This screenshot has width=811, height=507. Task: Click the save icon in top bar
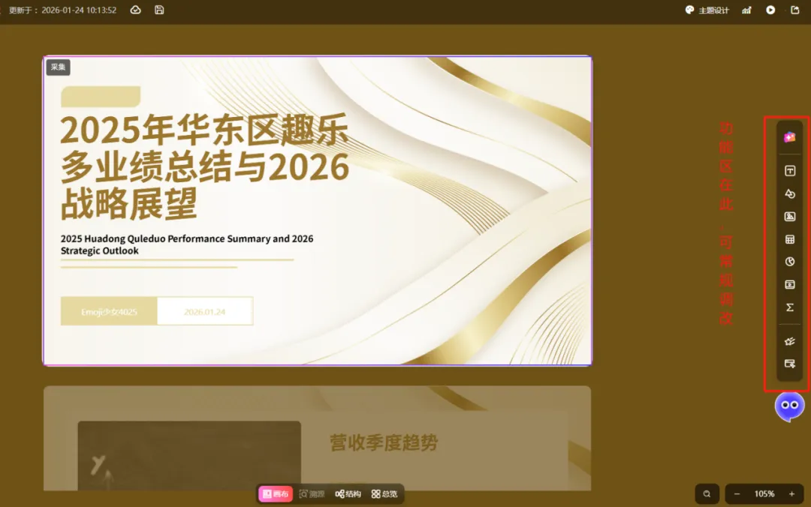(159, 10)
